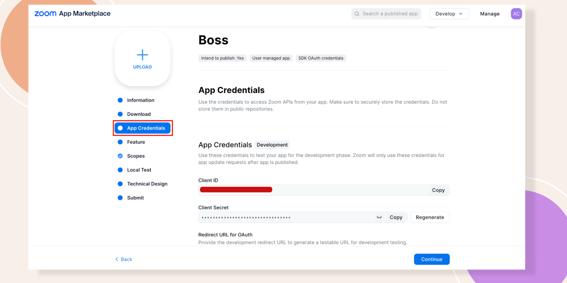Viewport: 567px width, 283px height.
Task: Focus the Search a published app field
Action: [x=386, y=14]
